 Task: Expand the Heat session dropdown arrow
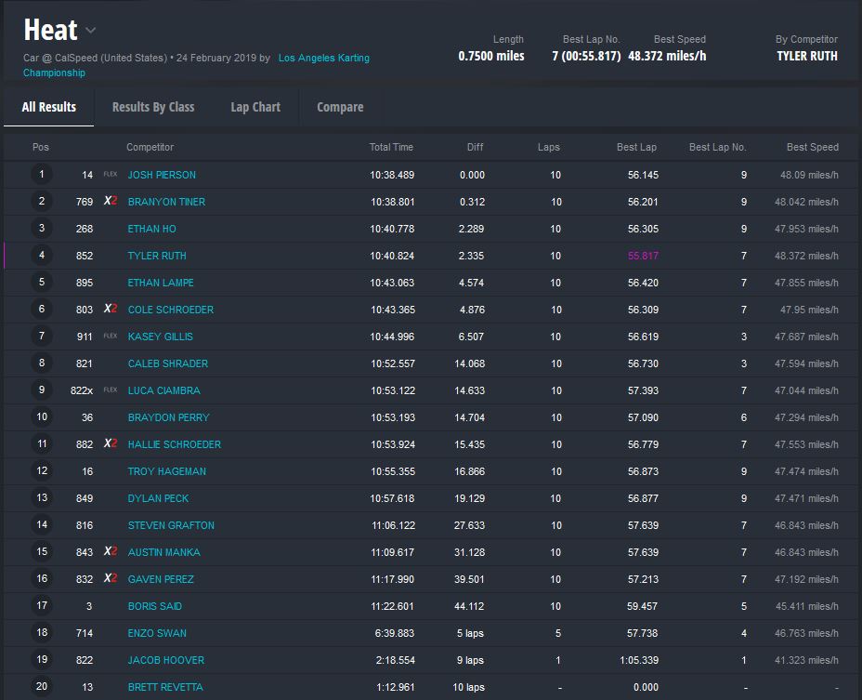click(x=91, y=31)
